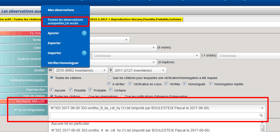Uncheck Possible reproduction checkbox

pyautogui.click(x=71, y=90)
